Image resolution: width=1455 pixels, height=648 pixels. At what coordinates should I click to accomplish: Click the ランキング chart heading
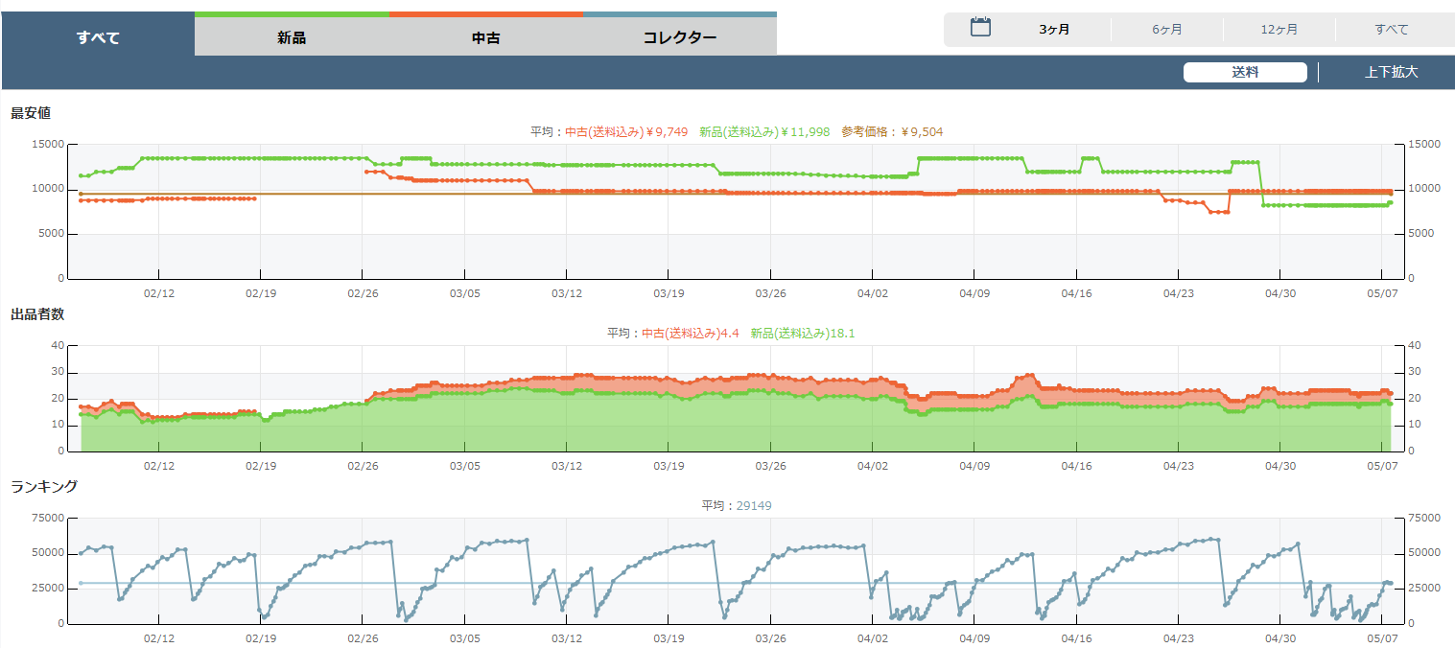44,486
